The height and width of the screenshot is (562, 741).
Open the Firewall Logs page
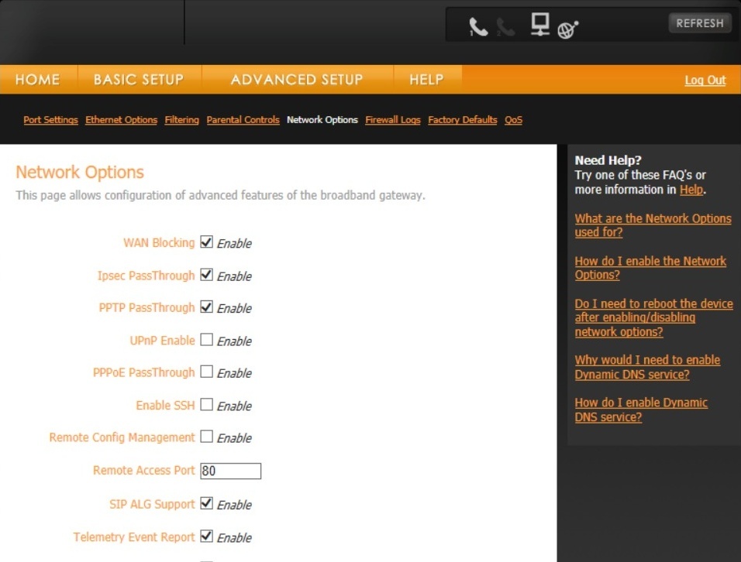(392, 120)
